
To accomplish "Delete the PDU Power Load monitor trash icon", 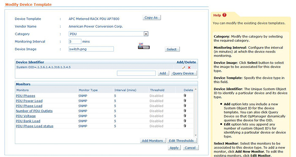I will (x=185, y=100).
